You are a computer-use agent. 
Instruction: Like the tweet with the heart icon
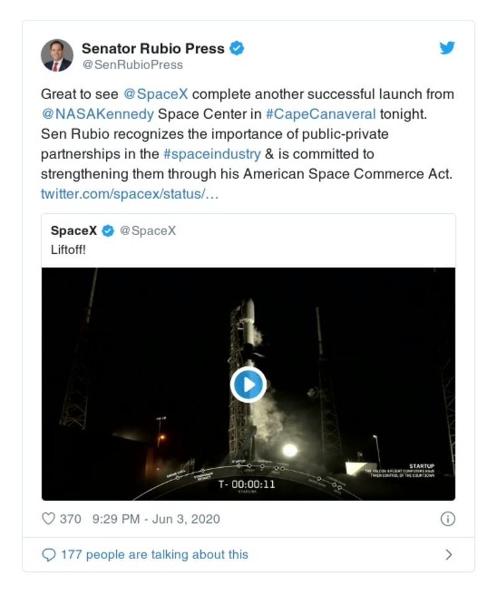[49, 519]
